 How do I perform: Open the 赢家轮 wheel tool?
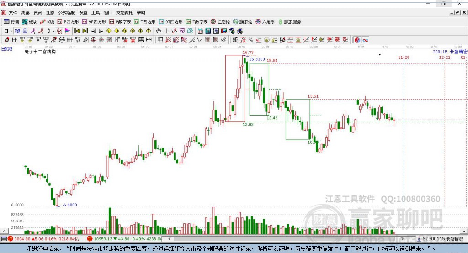(x=243, y=22)
